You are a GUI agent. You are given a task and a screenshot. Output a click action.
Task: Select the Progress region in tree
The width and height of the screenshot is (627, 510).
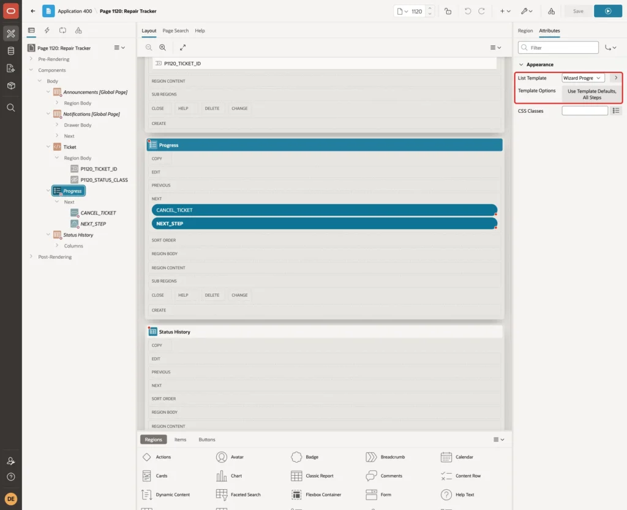point(69,191)
